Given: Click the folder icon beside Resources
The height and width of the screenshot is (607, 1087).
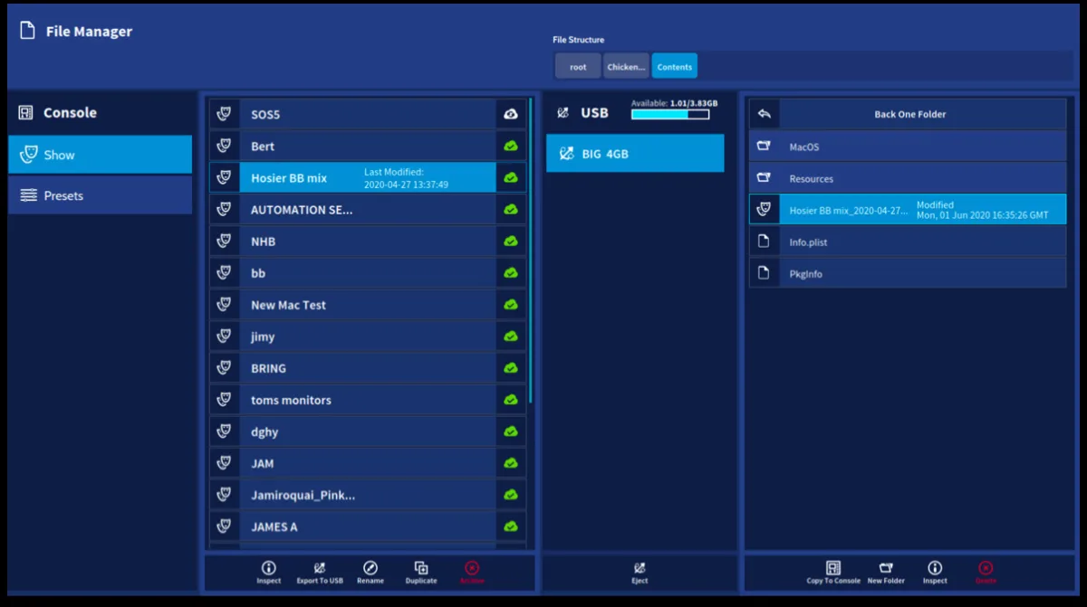Looking at the screenshot, I should pos(764,177).
